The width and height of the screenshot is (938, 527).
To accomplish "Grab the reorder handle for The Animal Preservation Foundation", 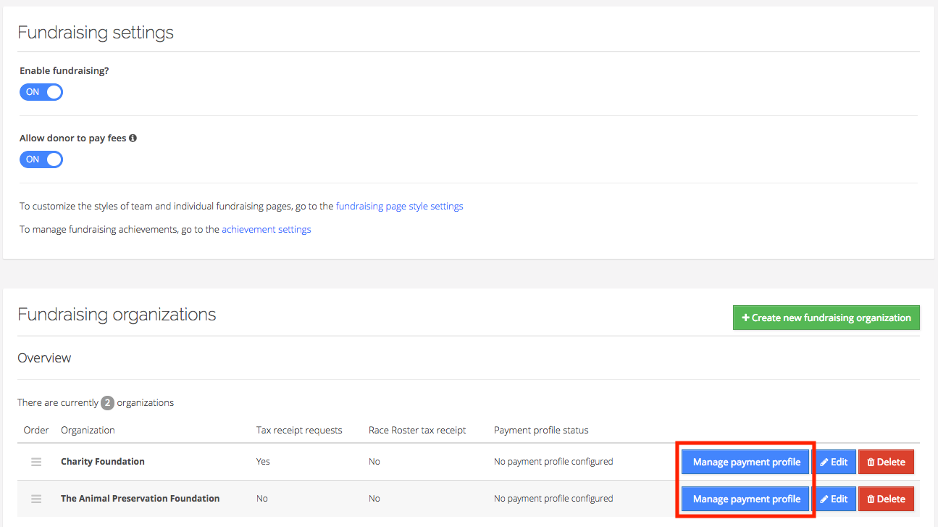I will (36, 499).
